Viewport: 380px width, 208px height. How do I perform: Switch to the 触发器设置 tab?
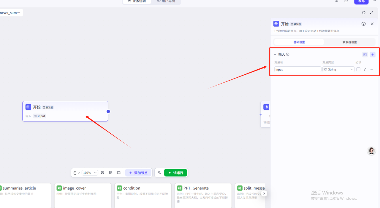349,42
